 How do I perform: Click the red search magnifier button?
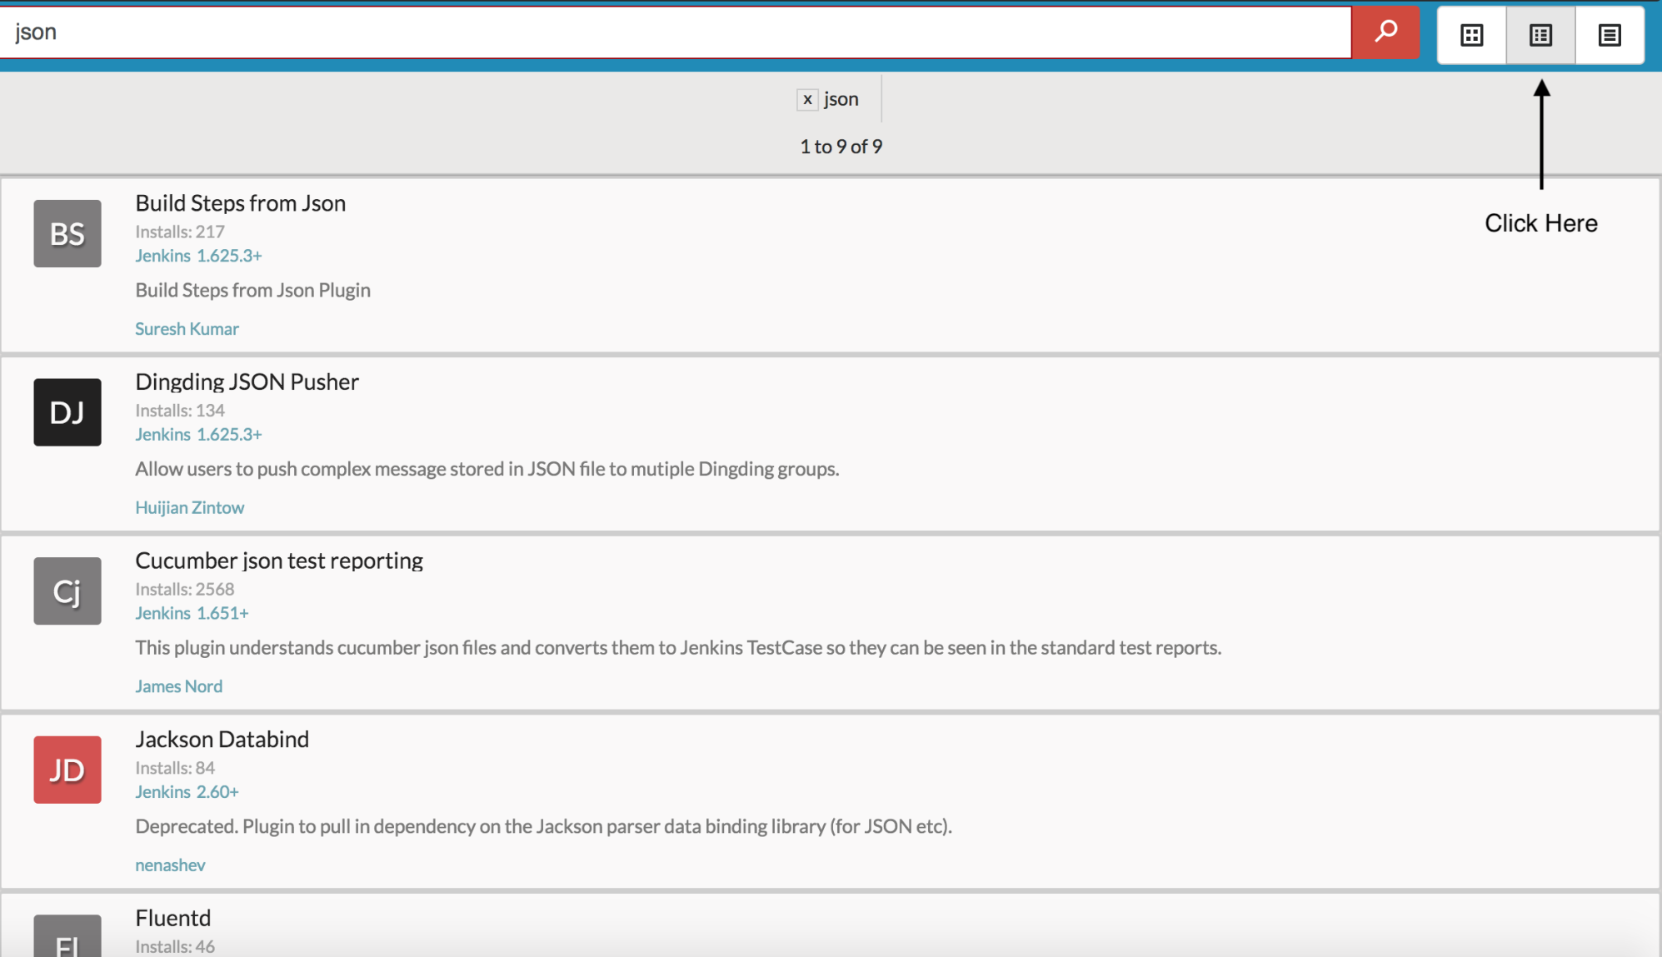[x=1385, y=32]
